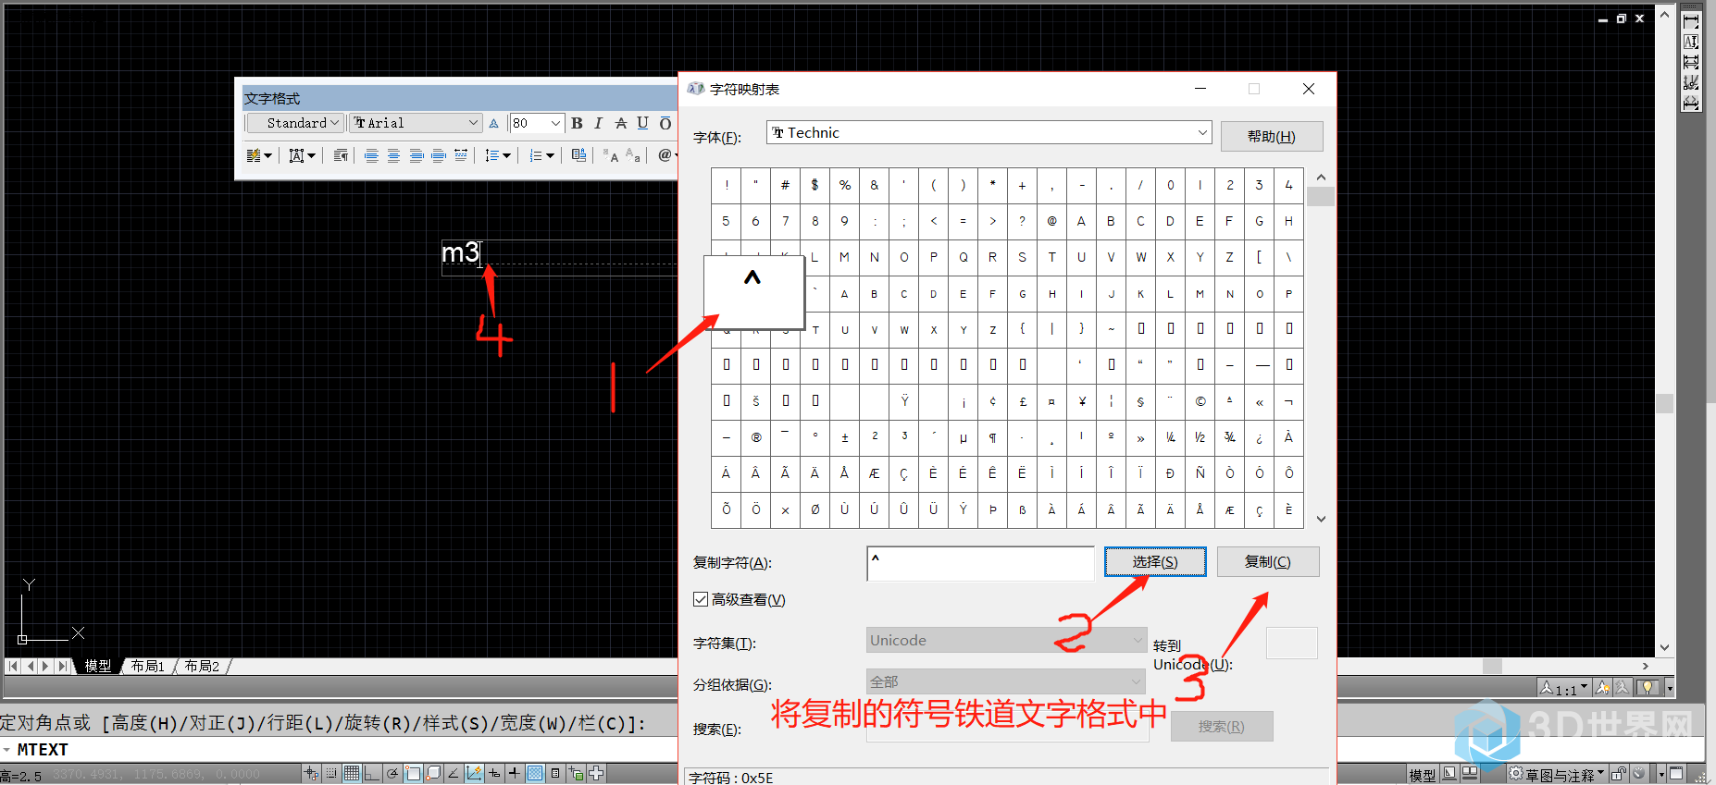Toggle 3D object snap in status bar
Viewport: 1716px width, 785px height.
[434, 774]
